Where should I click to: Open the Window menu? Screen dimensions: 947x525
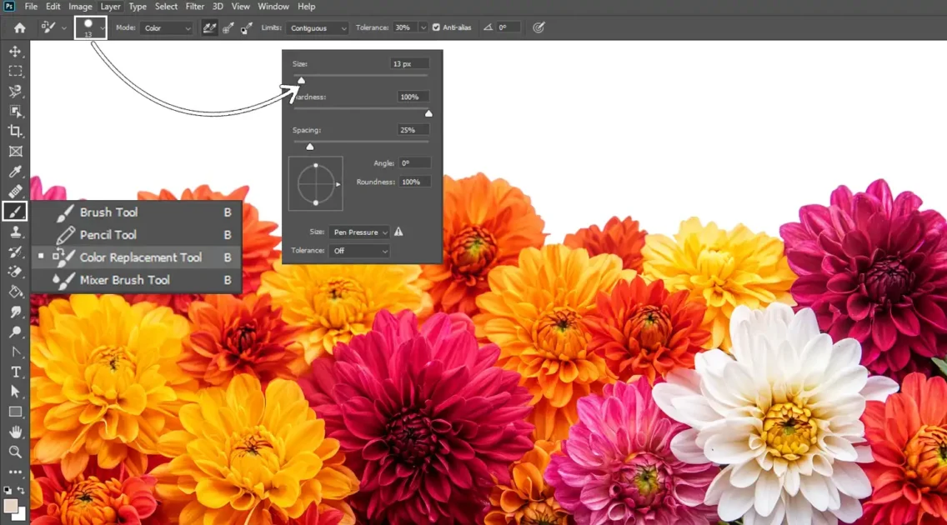tap(273, 7)
